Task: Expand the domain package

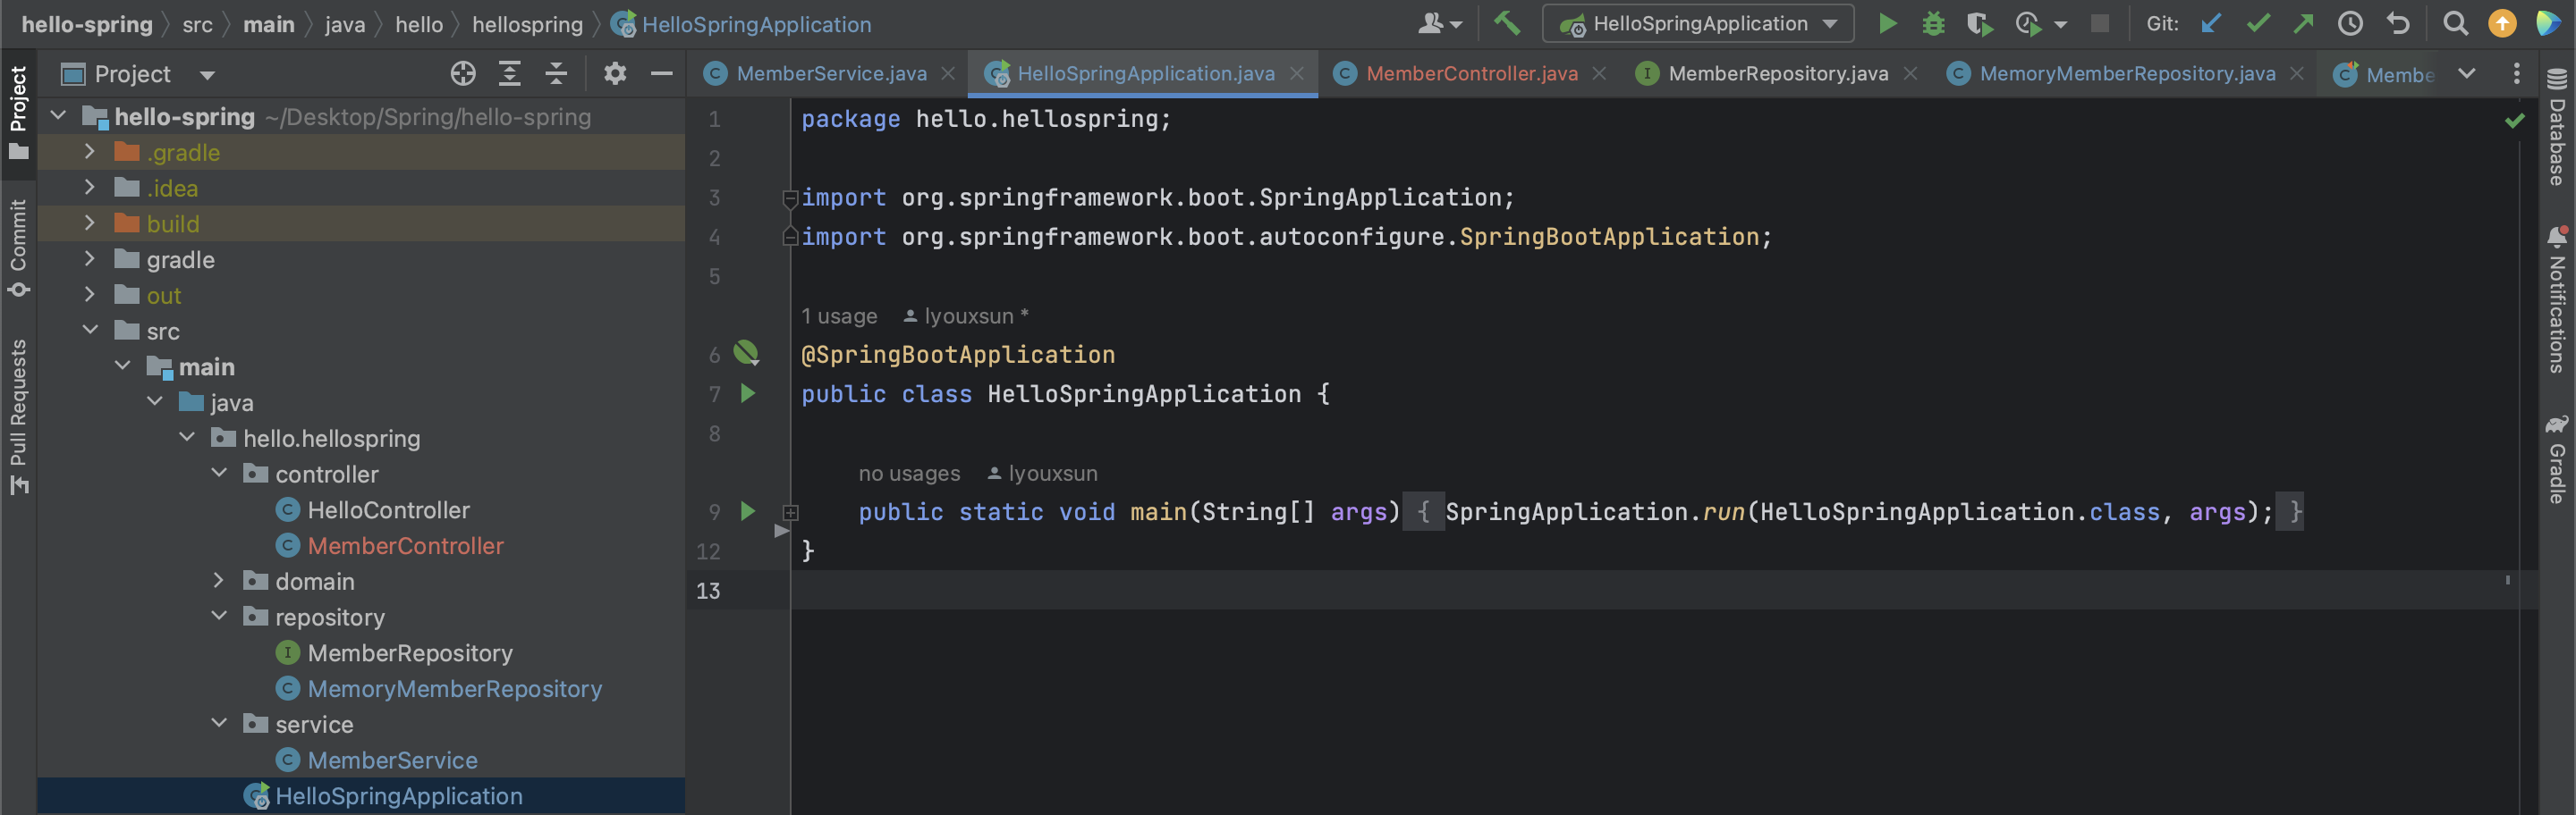Action: [219, 580]
